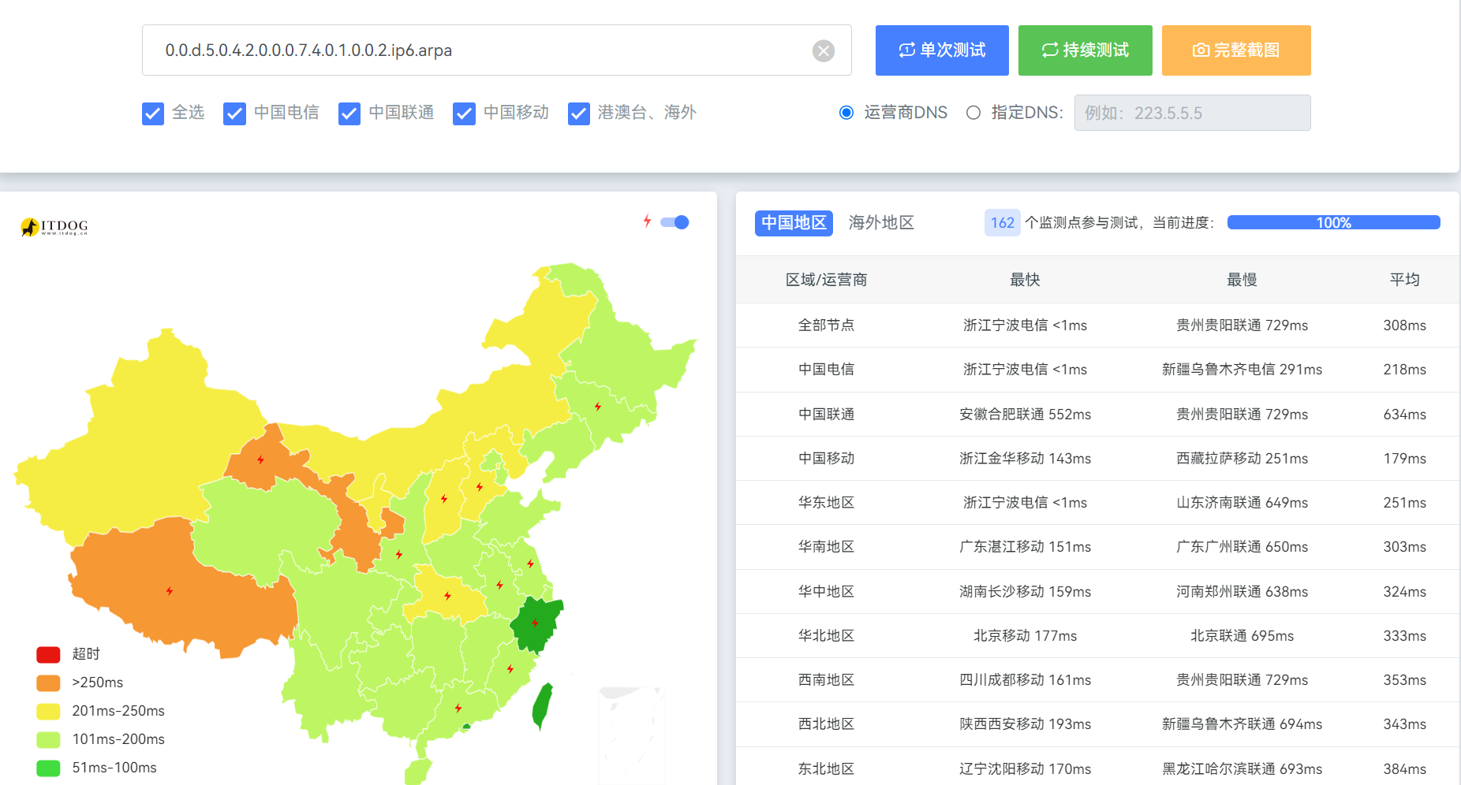This screenshot has height=785, width=1461.
Task: Toggle the map lightning marker switch
Action: 675,222
